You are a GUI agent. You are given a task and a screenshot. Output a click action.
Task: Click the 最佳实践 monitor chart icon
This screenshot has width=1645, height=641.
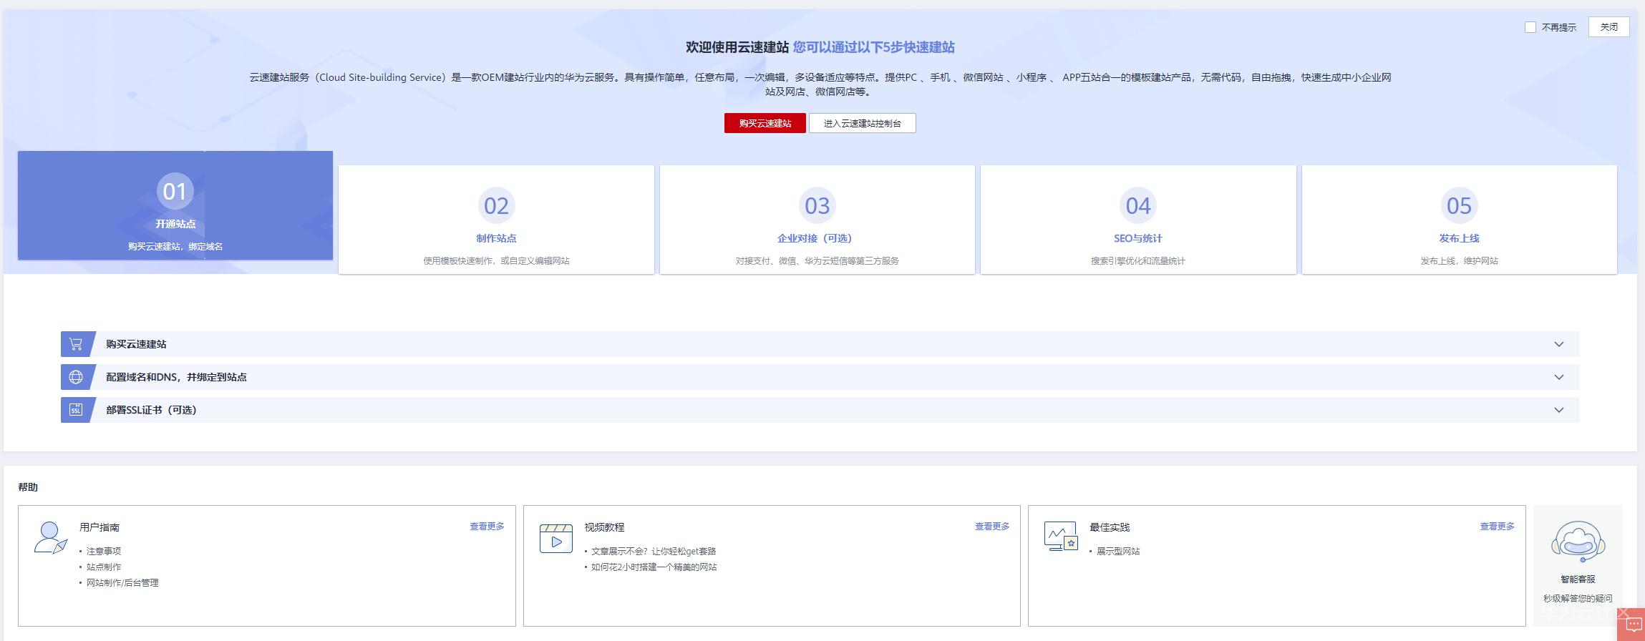click(1061, 537)
